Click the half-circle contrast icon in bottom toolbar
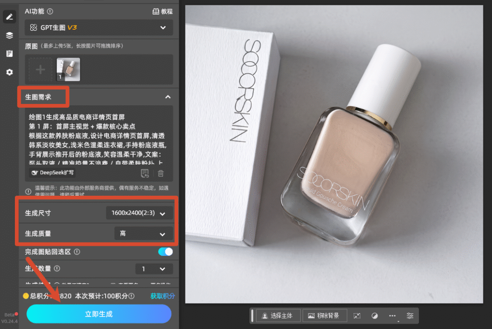 (x=375, y=316)
